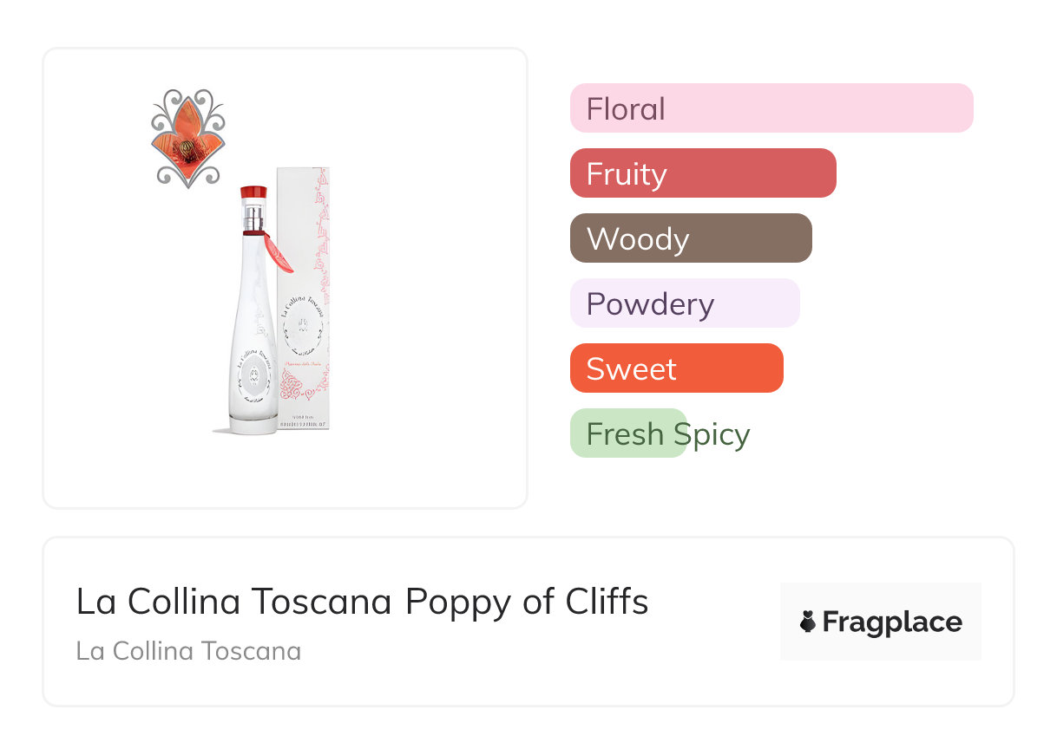Image resolution: width=1057 pixels, height=749 pixels.
Task: Click the red cap of the perfume bottle
Action: [x=253, y=193]
